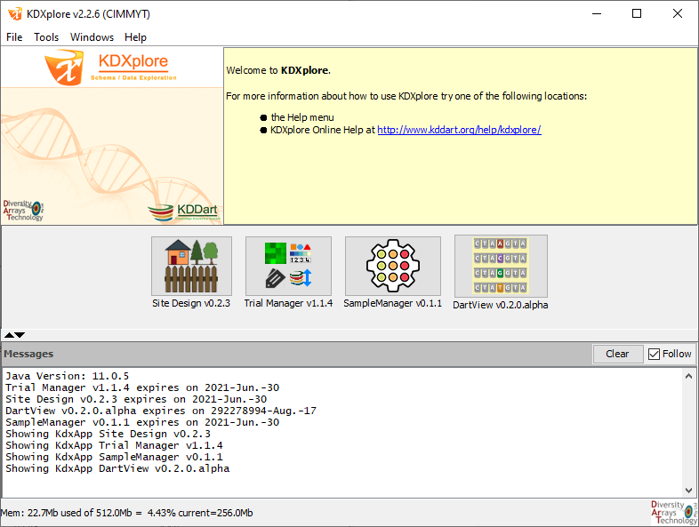Click the memory usage status text

click(x=126, y=513)
